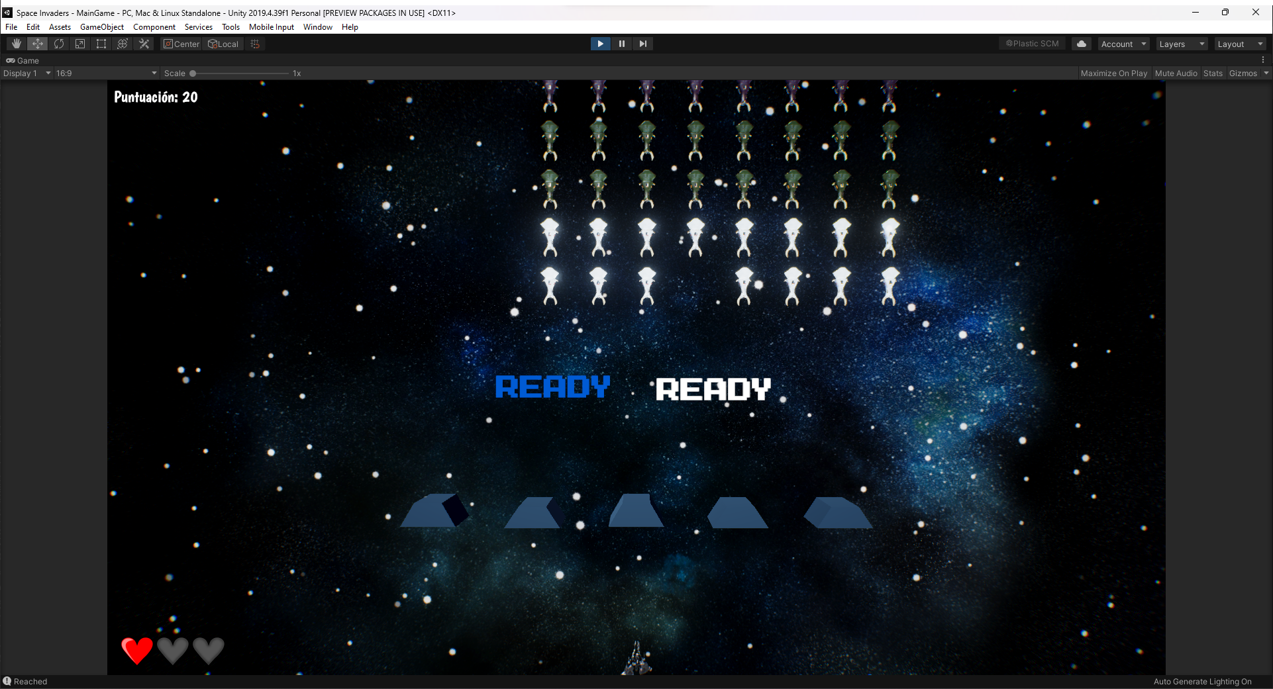Open the Component menu

coord(154,27)
